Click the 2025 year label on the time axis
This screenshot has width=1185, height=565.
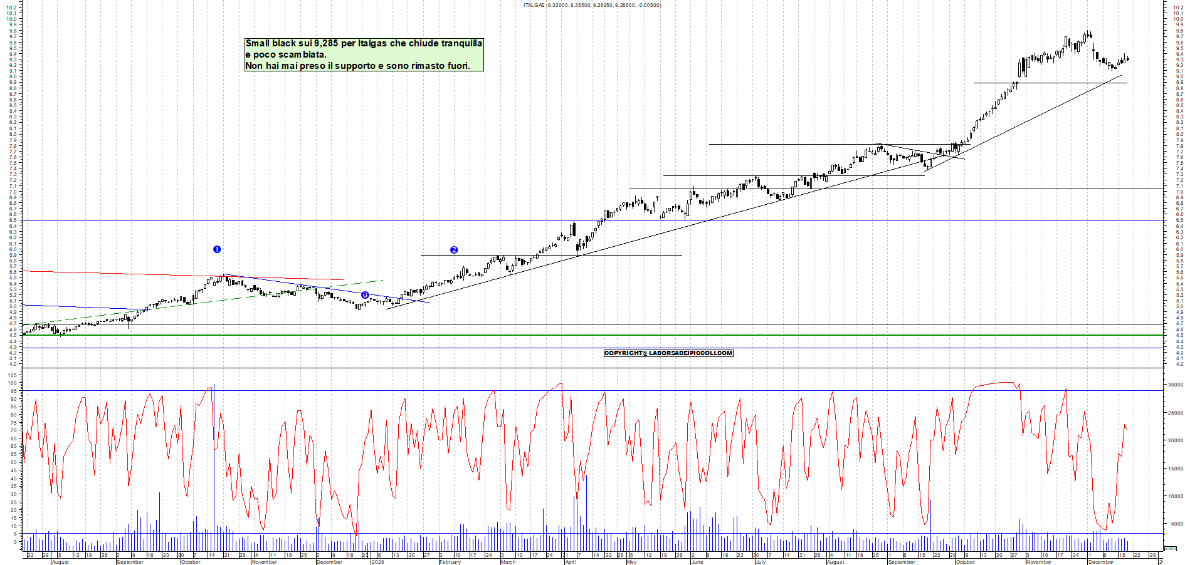coord(377,562)
